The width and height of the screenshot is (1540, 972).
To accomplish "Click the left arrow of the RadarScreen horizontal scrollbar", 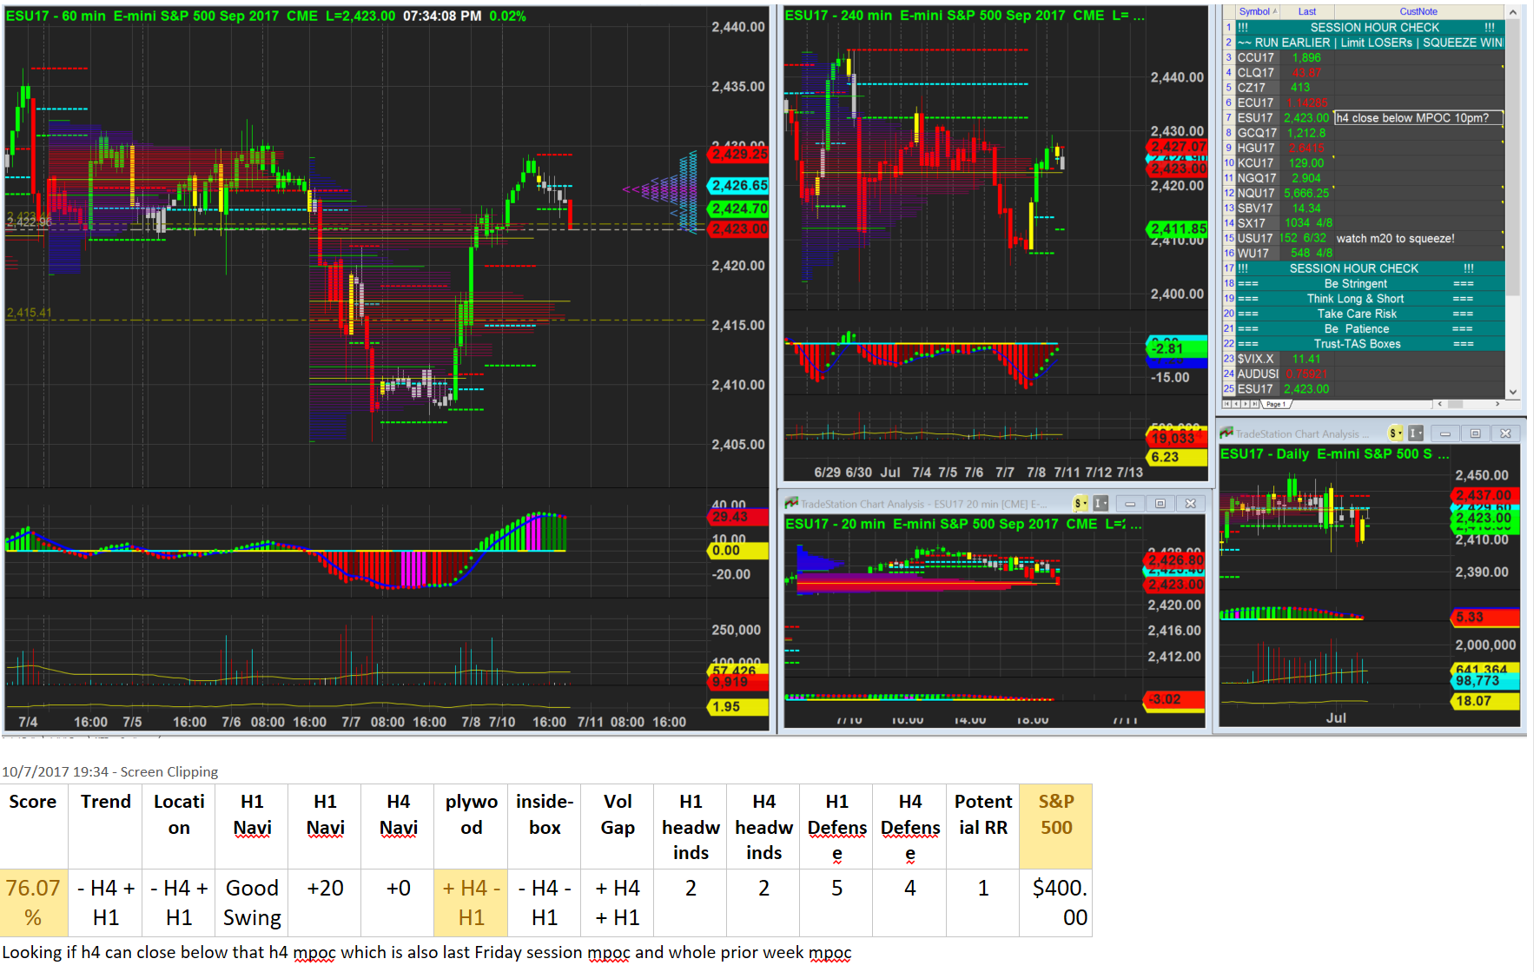I will 1439,404.
